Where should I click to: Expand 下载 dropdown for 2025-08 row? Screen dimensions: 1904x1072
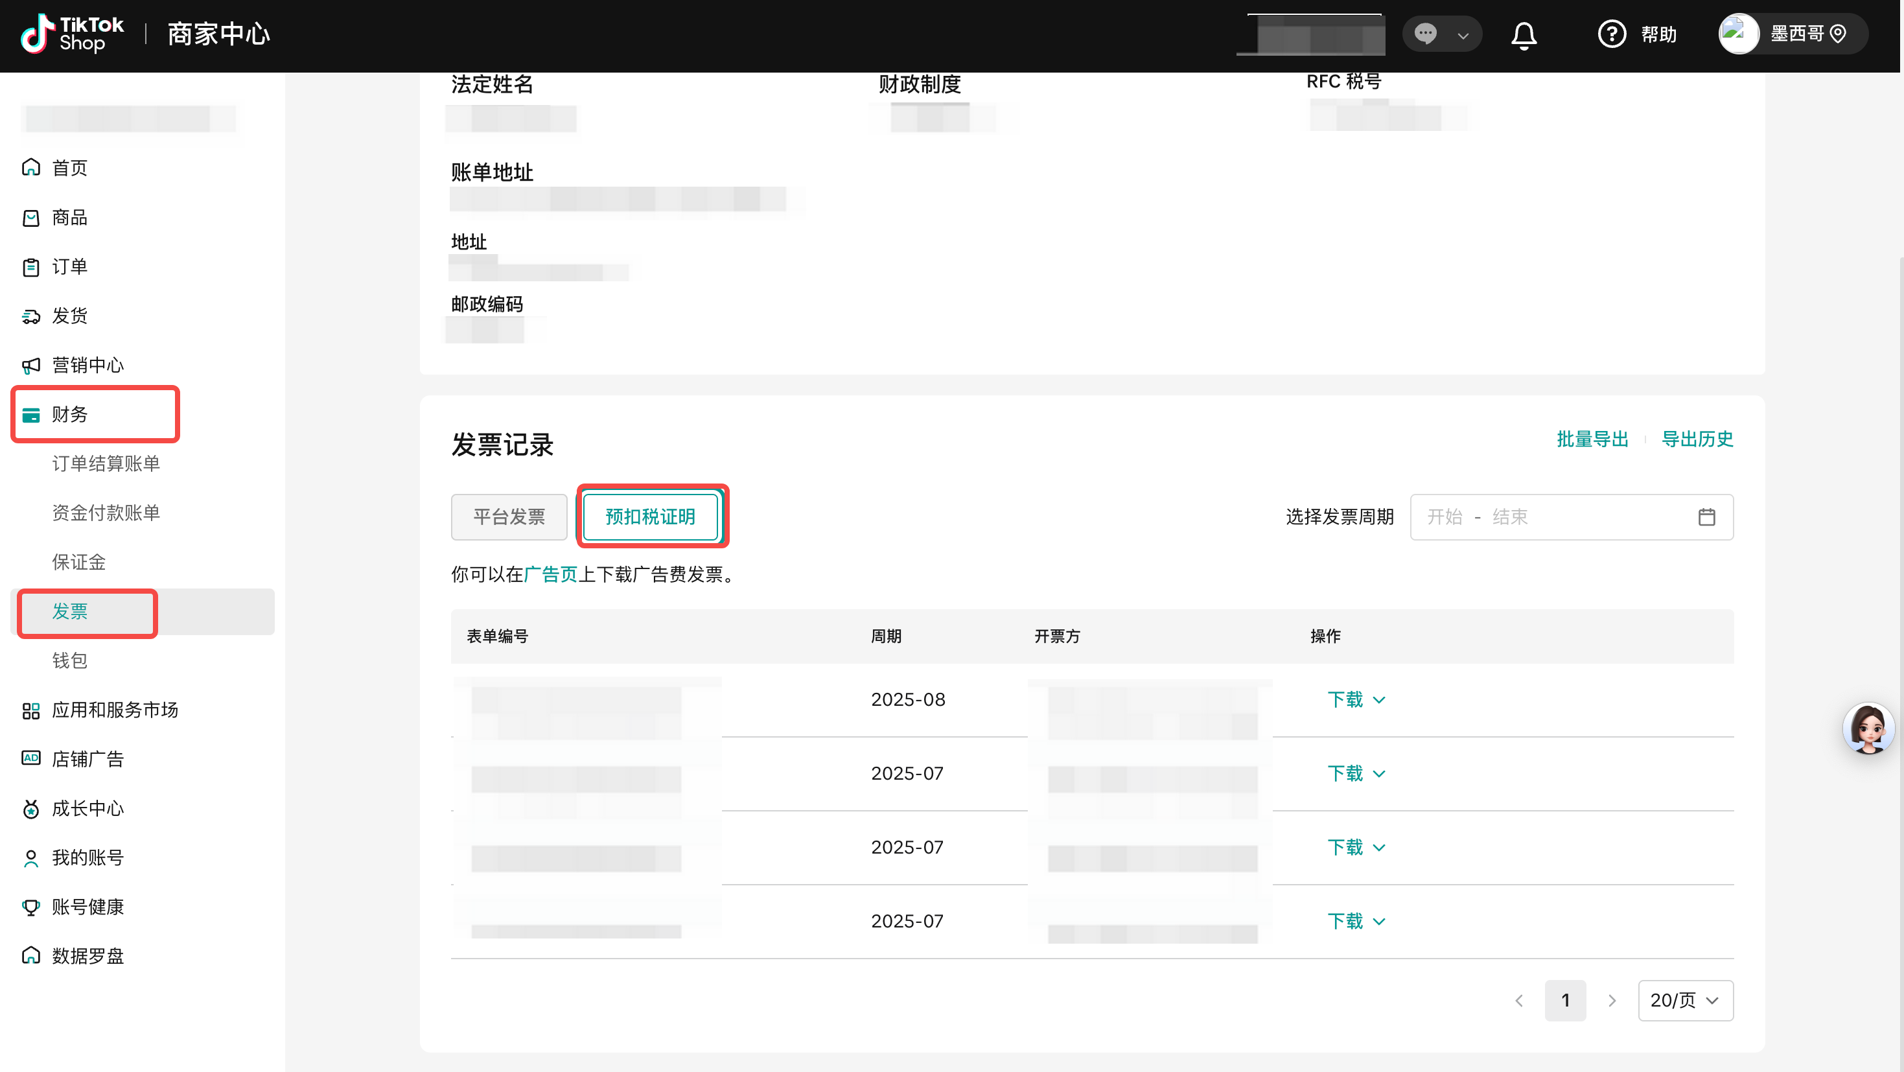pyautogui.click(x=1356, y=699)
